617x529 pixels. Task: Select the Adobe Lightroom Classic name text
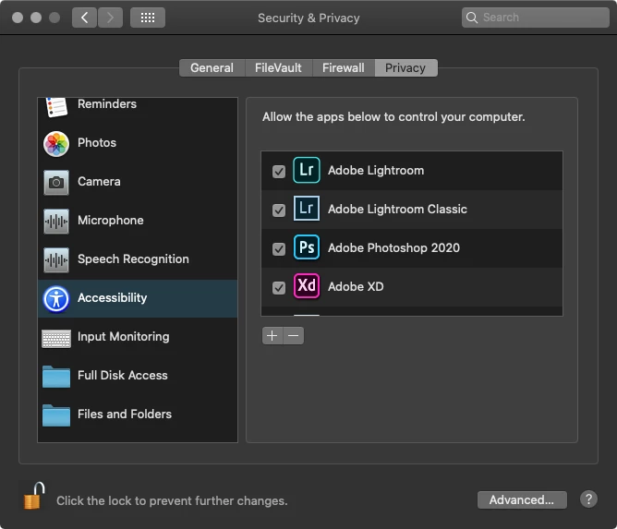coord(398,209)
